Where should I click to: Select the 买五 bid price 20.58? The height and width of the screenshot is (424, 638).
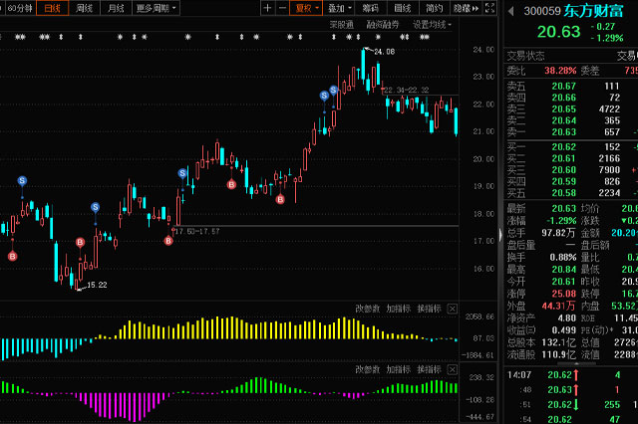coord(564,193)
